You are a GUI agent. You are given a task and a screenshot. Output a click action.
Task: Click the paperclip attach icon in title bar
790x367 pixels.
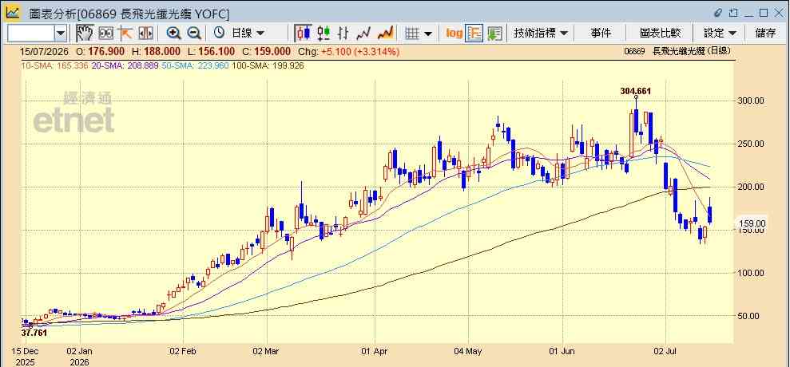pos(718,13)
